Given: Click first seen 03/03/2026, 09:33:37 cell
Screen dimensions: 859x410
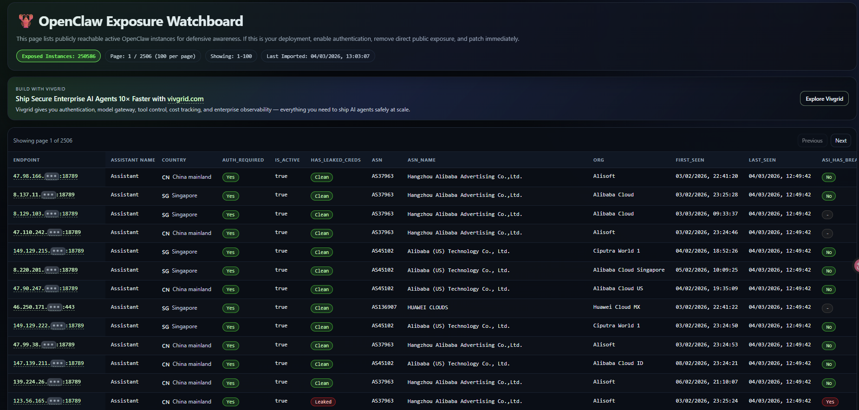Looking at the screenshot, I should pyautogui.click(x=707, y=214).
